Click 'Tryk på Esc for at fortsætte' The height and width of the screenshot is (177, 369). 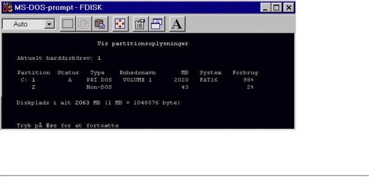[x=67, y=126]
